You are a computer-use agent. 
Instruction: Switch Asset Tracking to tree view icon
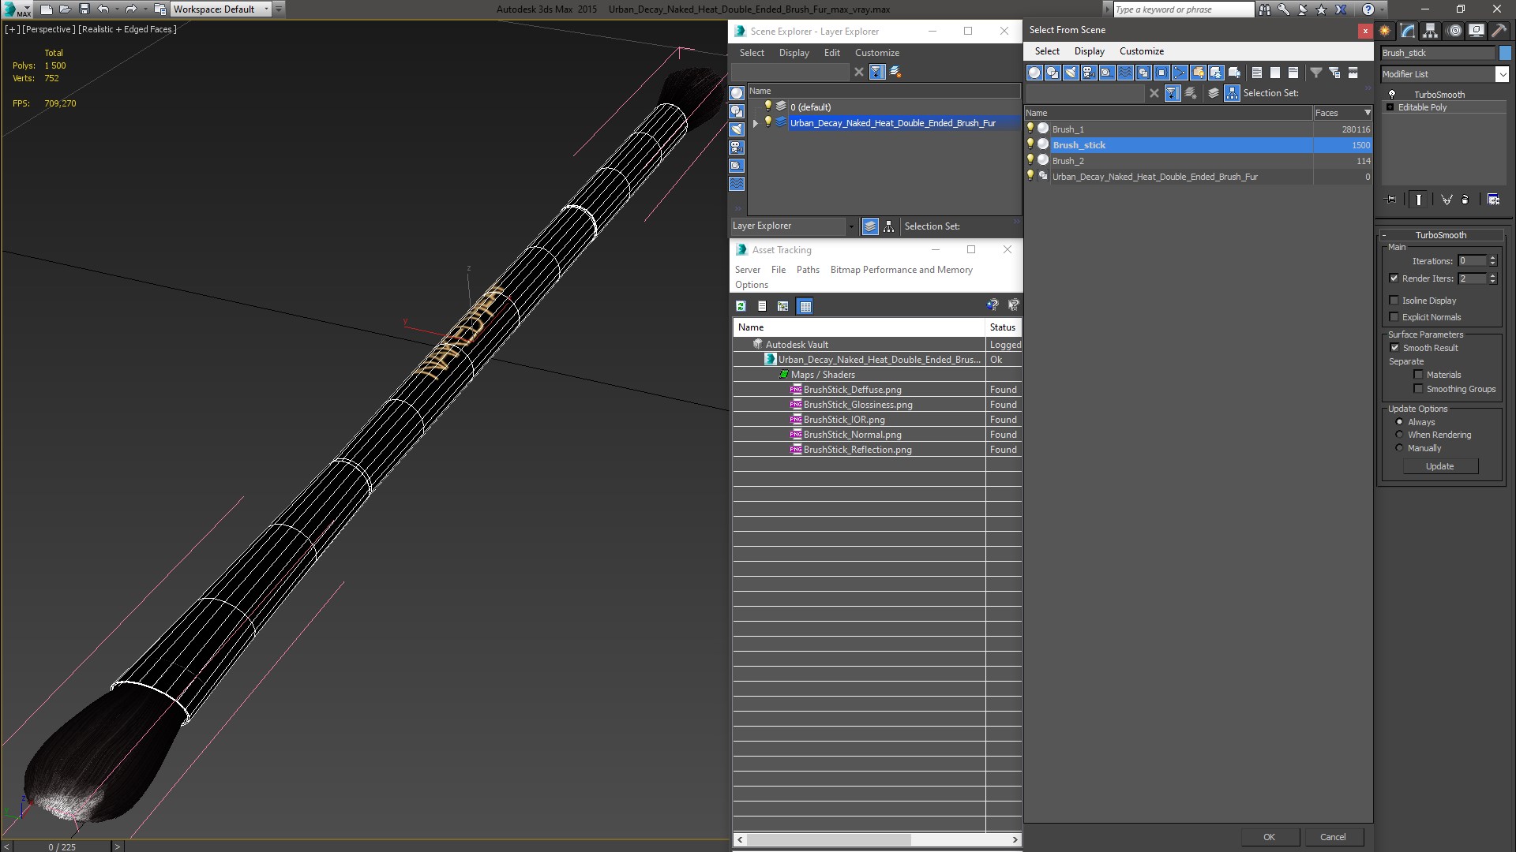tap(782, 306)
